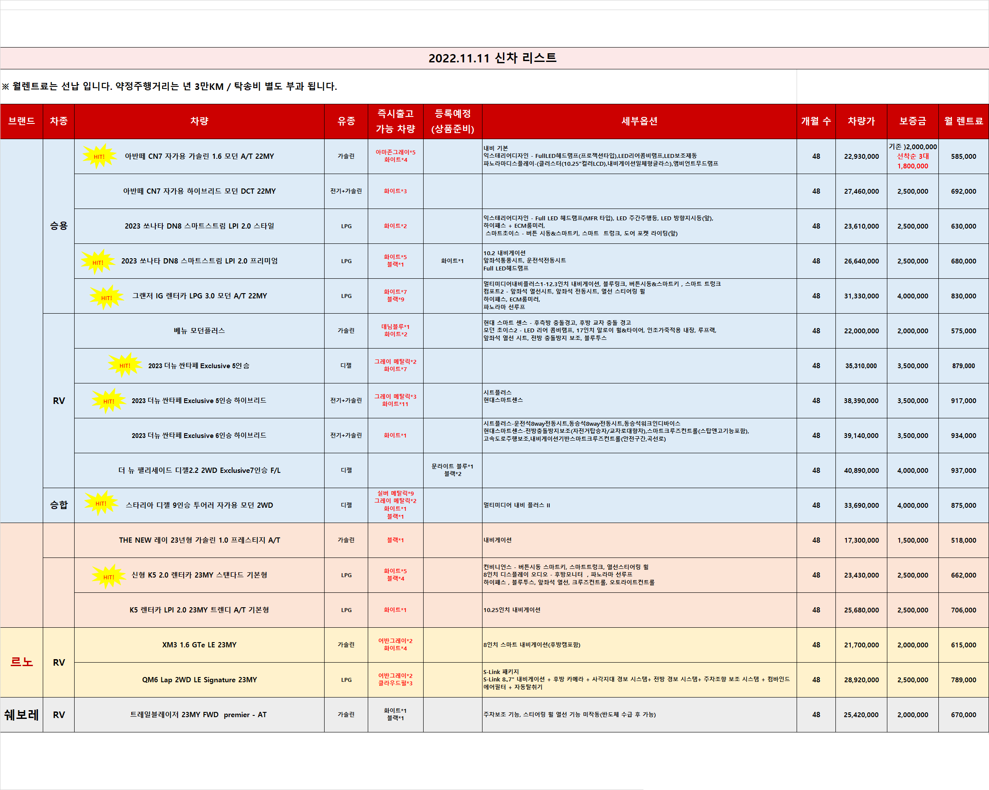Select the title cell 2022.11.11 신차 리스트
Screen dimensions: 989x790
click(x=495, y=58)
